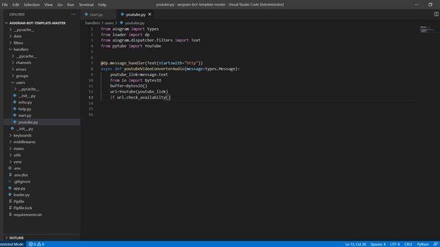Open app.py file
Screen dimensions: 440x247
[19, 188]
